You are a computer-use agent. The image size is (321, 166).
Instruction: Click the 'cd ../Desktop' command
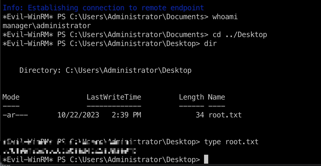[x=239, y=35]
